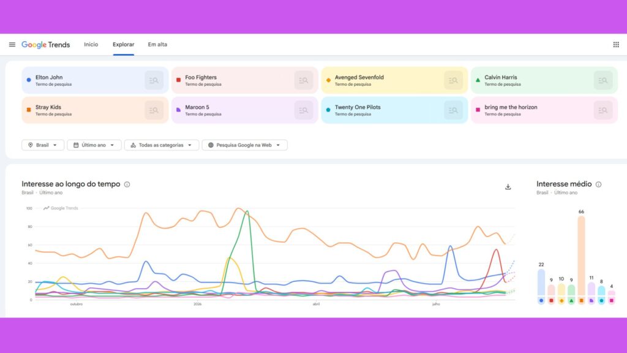This screenshot has width=627, height=353.
Task: Click the Google Trends logo
Action: (45, 44)
